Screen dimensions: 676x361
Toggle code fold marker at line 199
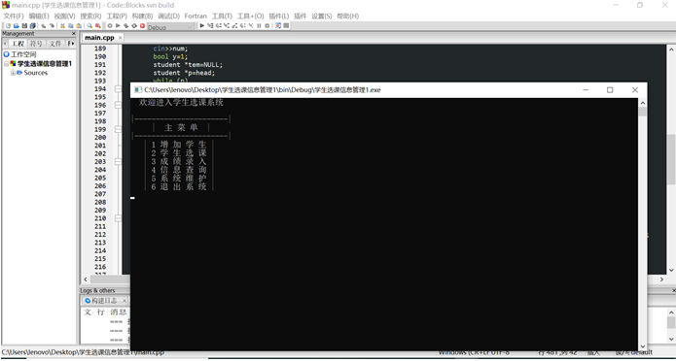point(118,129)
